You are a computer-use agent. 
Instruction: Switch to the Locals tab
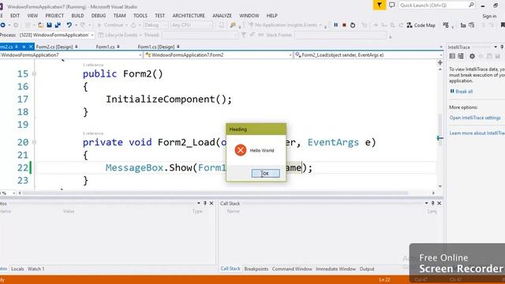(x=17, y=268)
